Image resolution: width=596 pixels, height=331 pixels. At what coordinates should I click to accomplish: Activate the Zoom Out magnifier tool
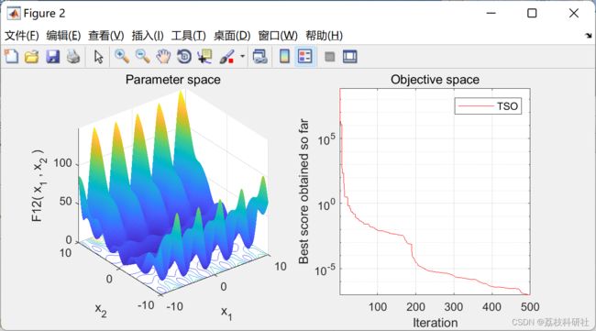[143, 57]
